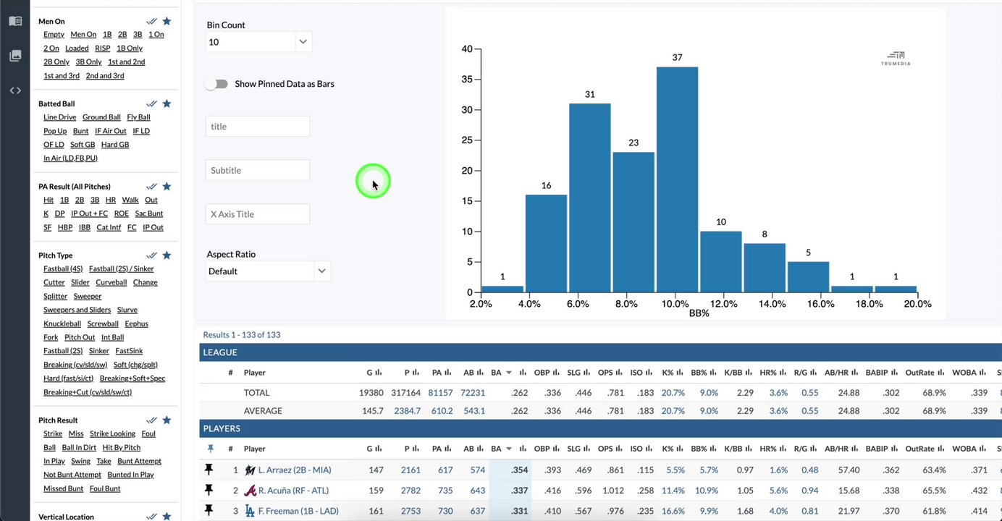Click AVERAGE row P value 2384.7

click(x=407, y=411)
